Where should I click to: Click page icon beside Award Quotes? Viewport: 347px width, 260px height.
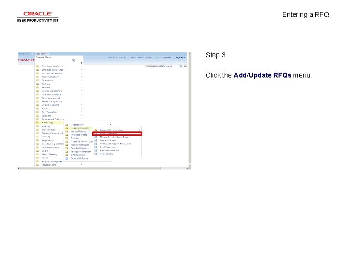click(x=96, y=154)
